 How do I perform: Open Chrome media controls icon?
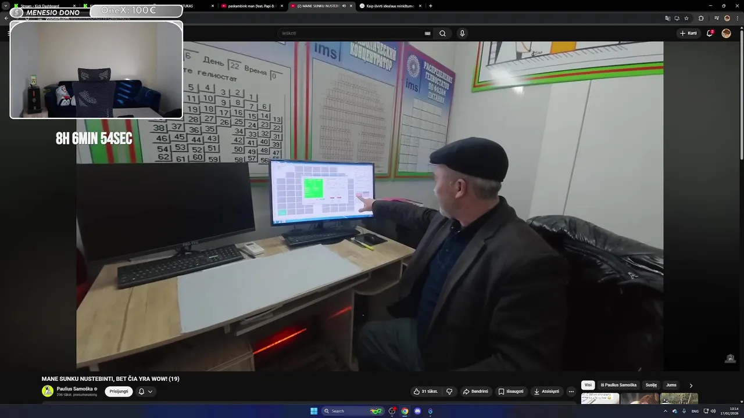[x=717, y=18]
